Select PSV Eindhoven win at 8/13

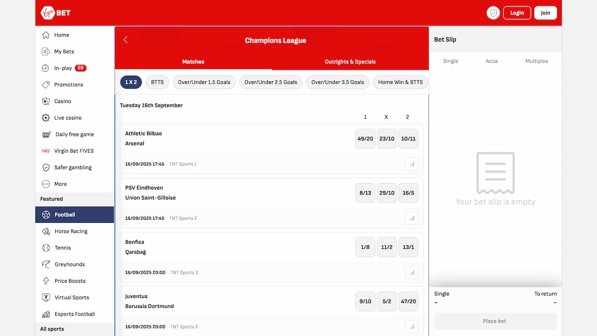(365, 193)
